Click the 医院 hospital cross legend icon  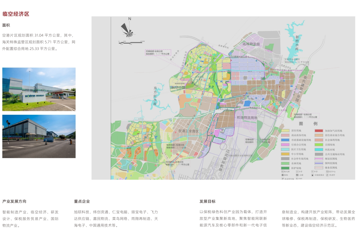(x=283, y=175)
